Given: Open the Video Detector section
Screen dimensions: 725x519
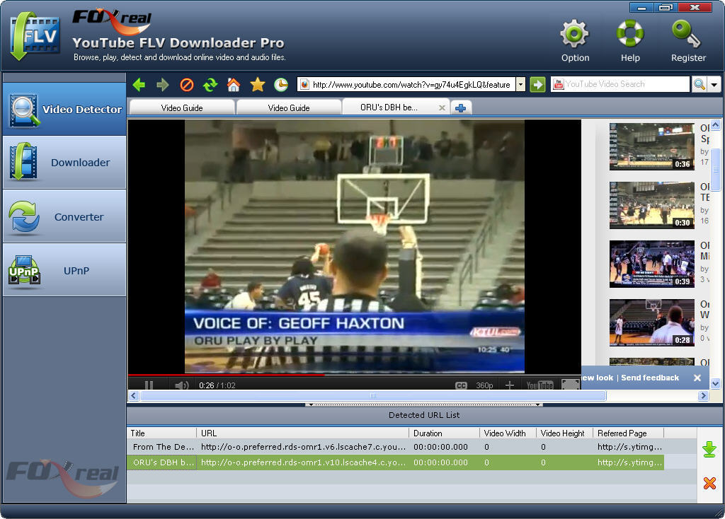Looking at the screenshot, I should point(64,110).
